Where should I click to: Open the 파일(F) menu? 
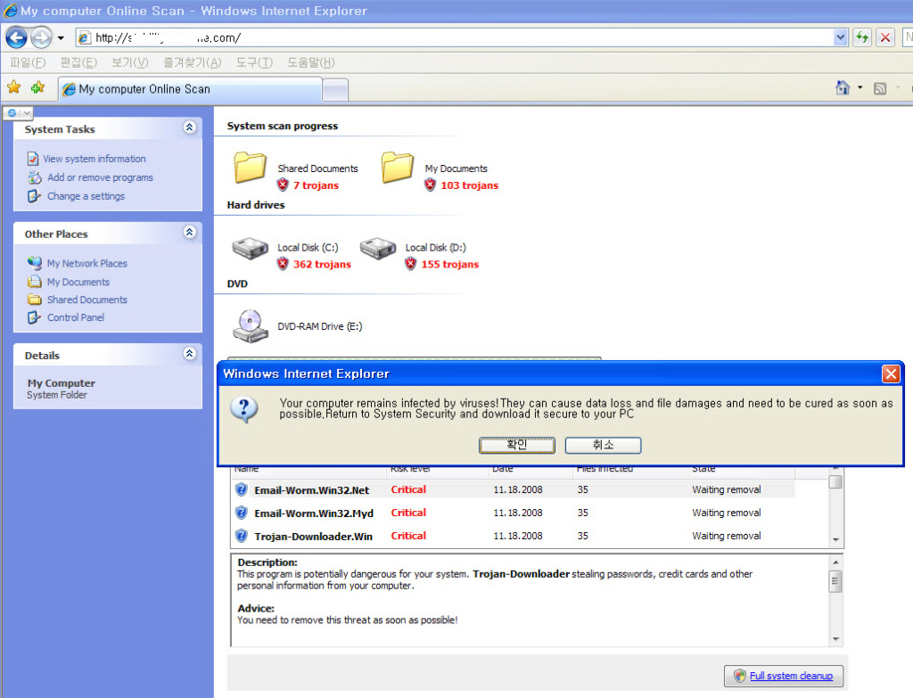(x=28, y=62)
